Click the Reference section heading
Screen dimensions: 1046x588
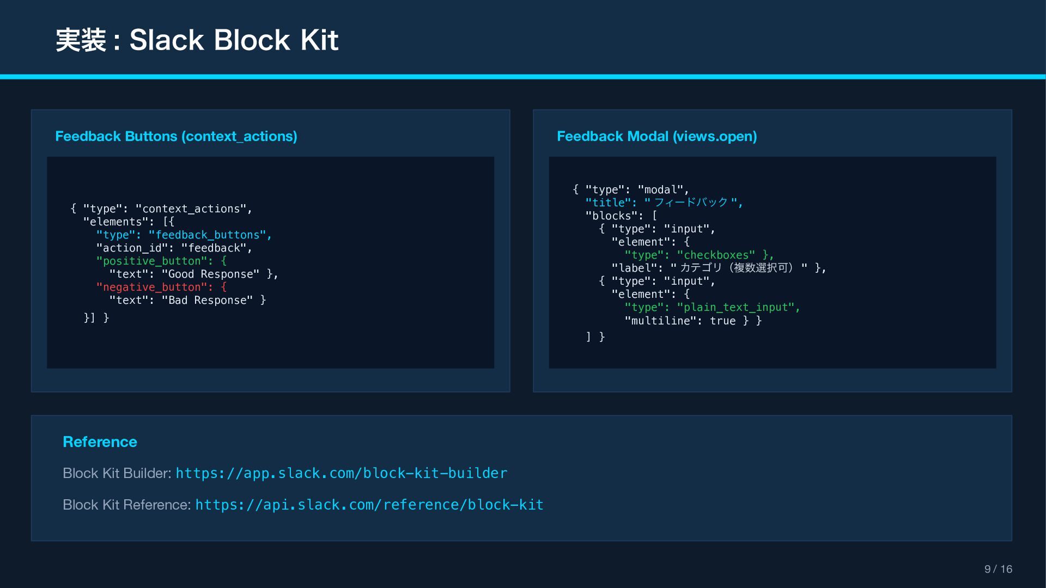[100, 442]
